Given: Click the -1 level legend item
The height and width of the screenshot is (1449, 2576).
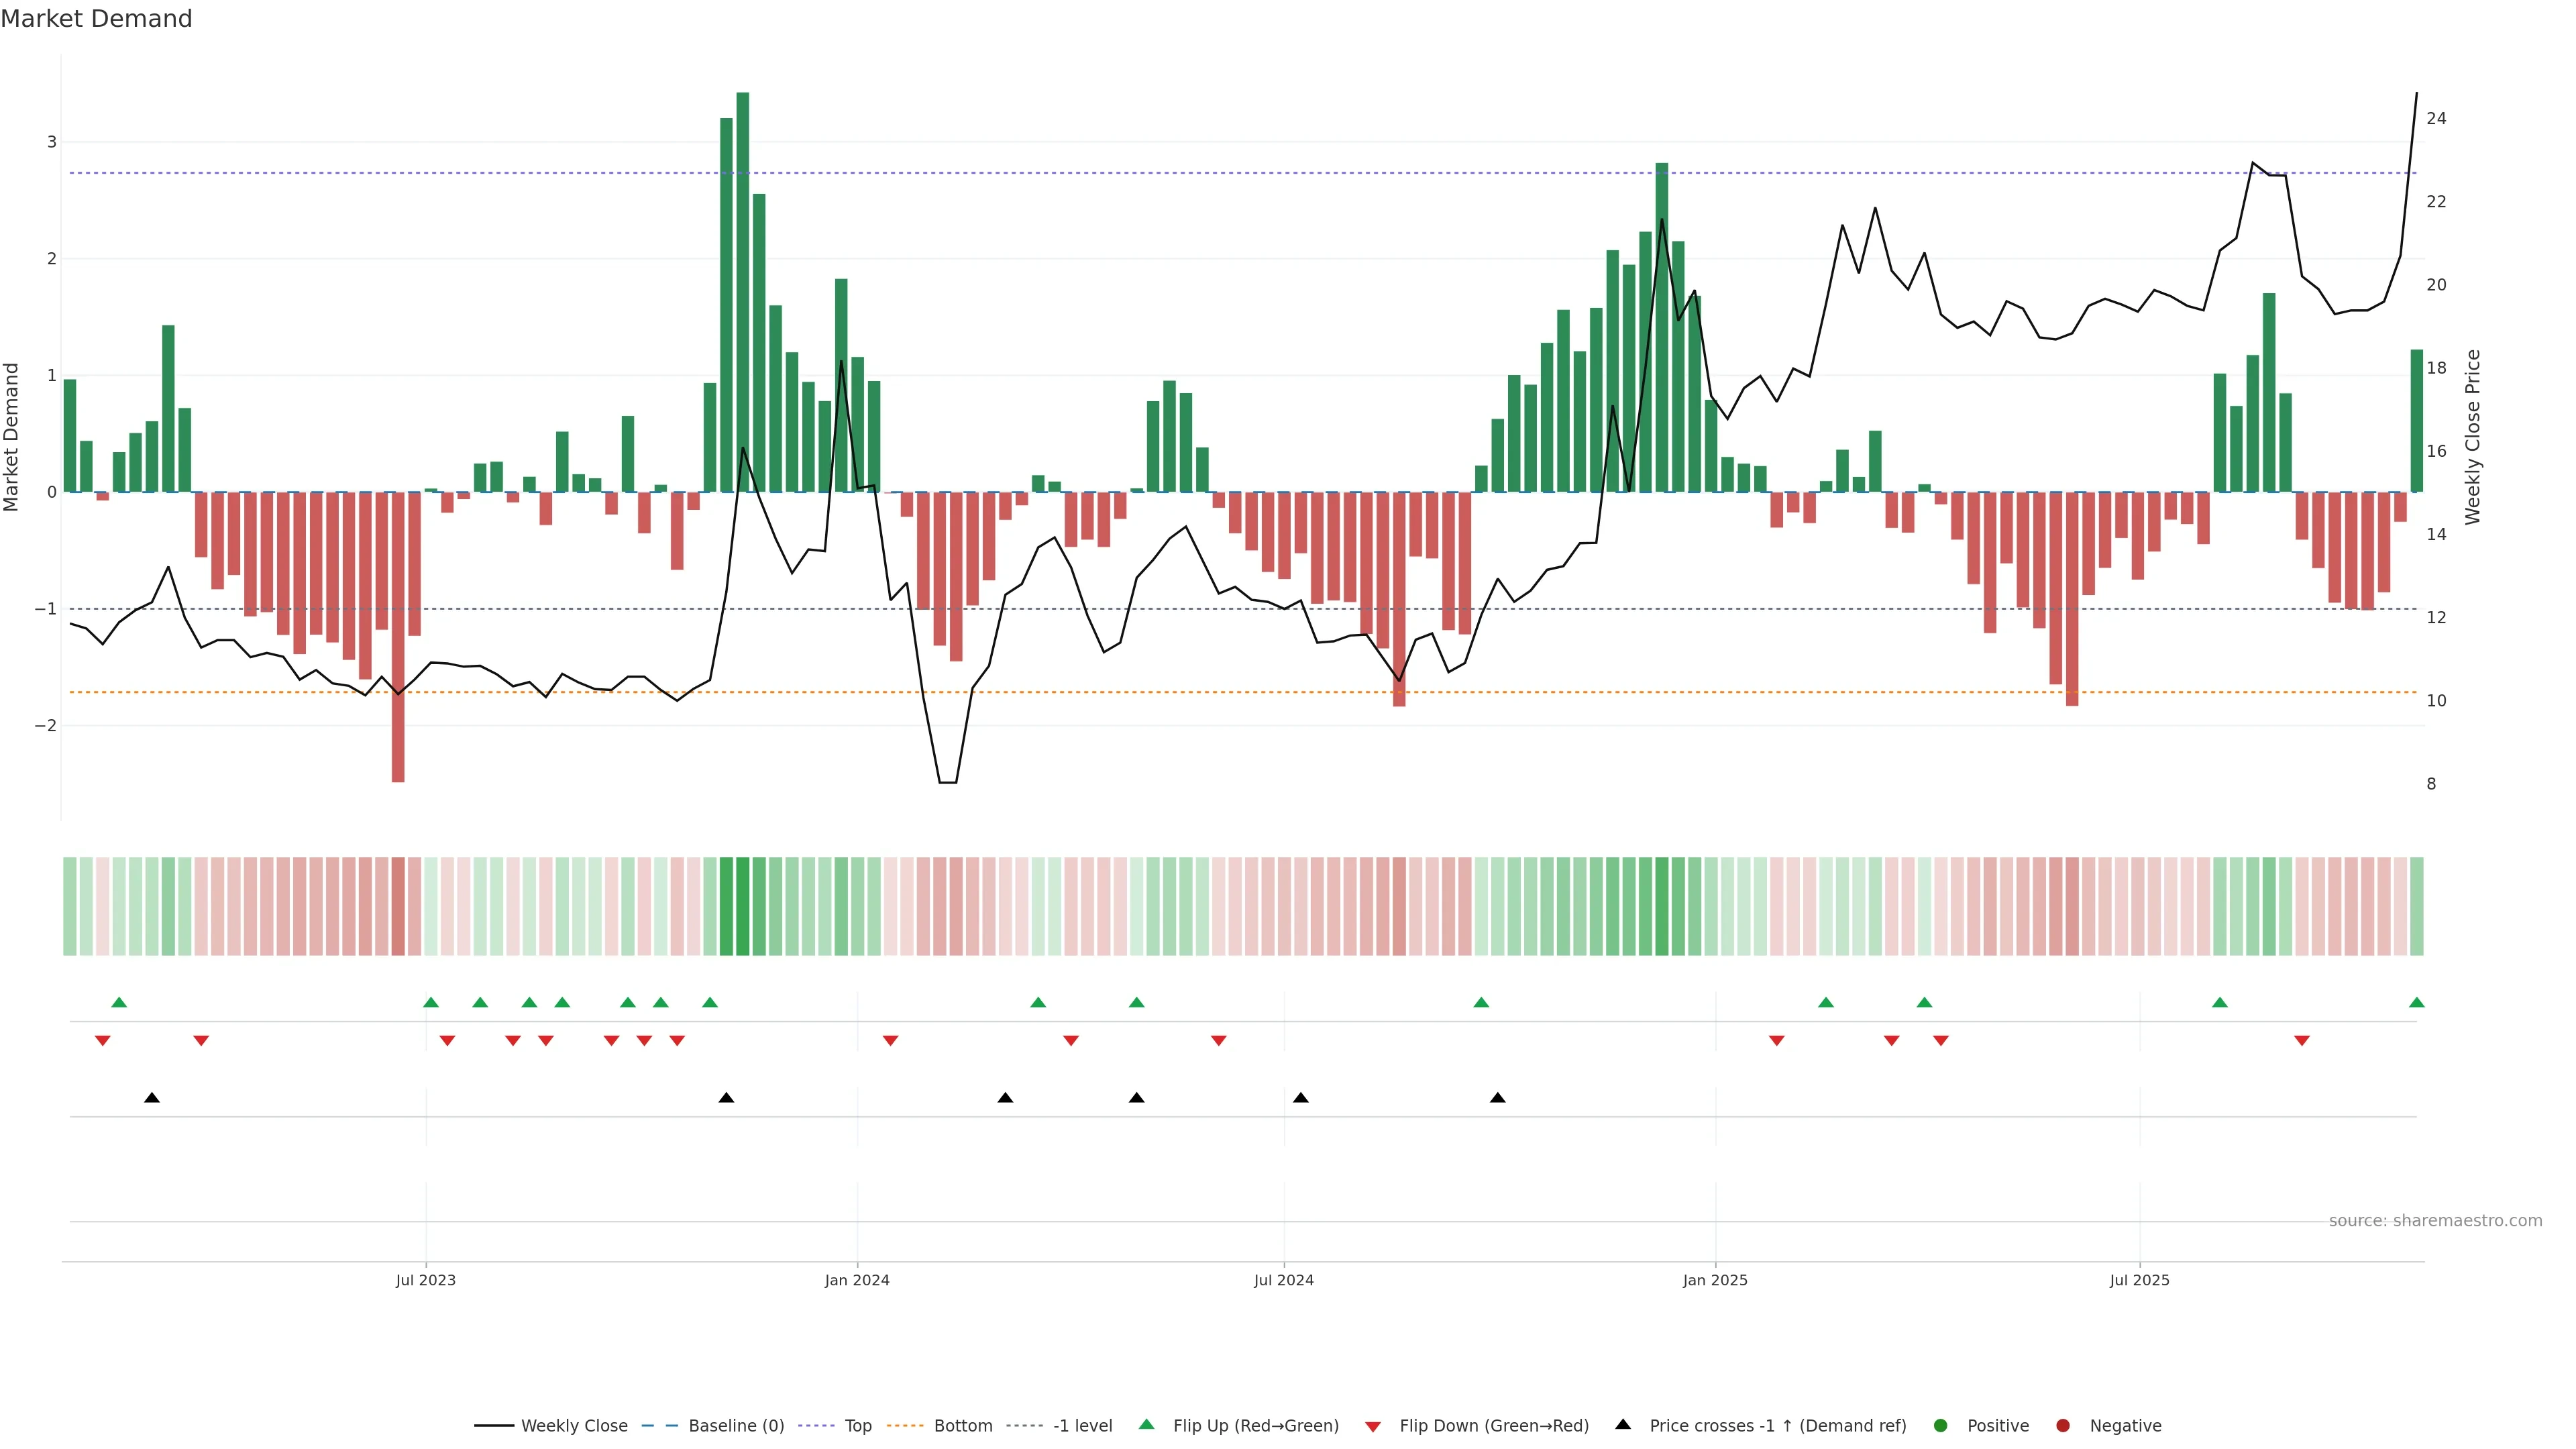Looking at the screenshot, I should (1082, 1426).
